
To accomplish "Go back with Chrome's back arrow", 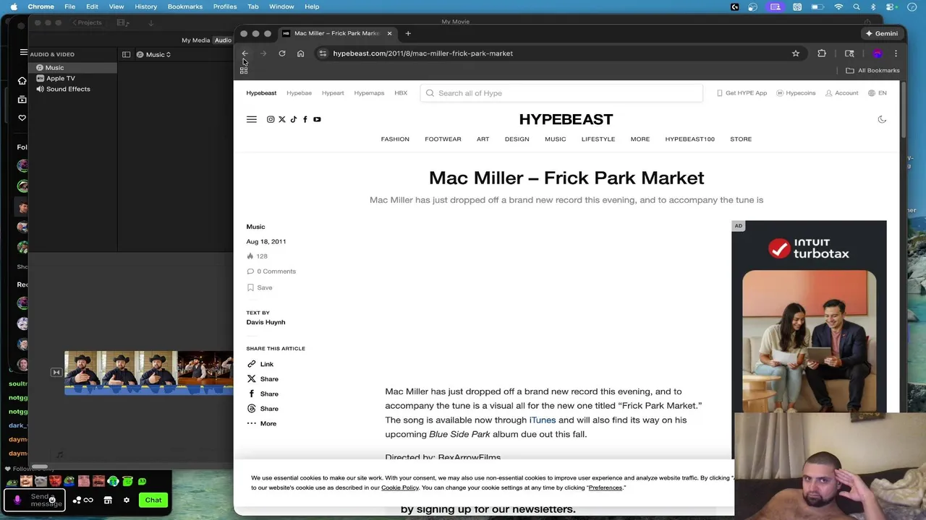I will click(245, 53).
